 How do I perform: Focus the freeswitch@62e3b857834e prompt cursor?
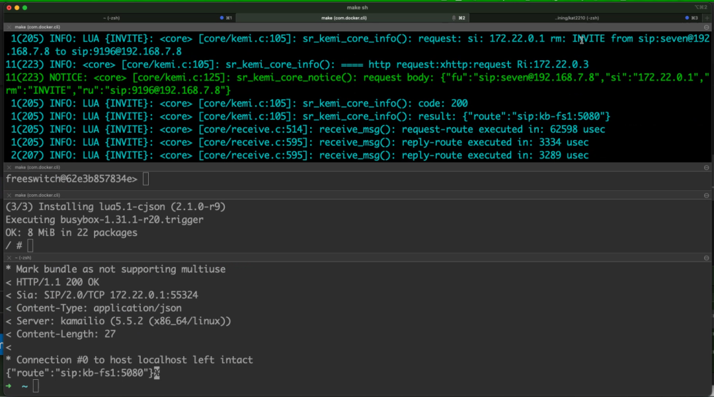145,179
